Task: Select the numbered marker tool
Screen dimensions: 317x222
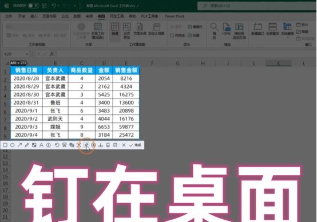Action: pyautogui.click(x=49, y=145)
